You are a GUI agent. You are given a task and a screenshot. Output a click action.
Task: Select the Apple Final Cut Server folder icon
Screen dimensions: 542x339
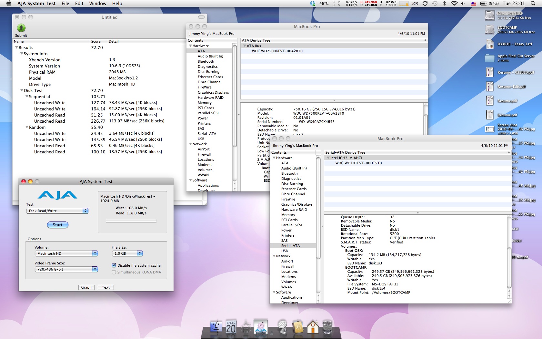point(490,58)
